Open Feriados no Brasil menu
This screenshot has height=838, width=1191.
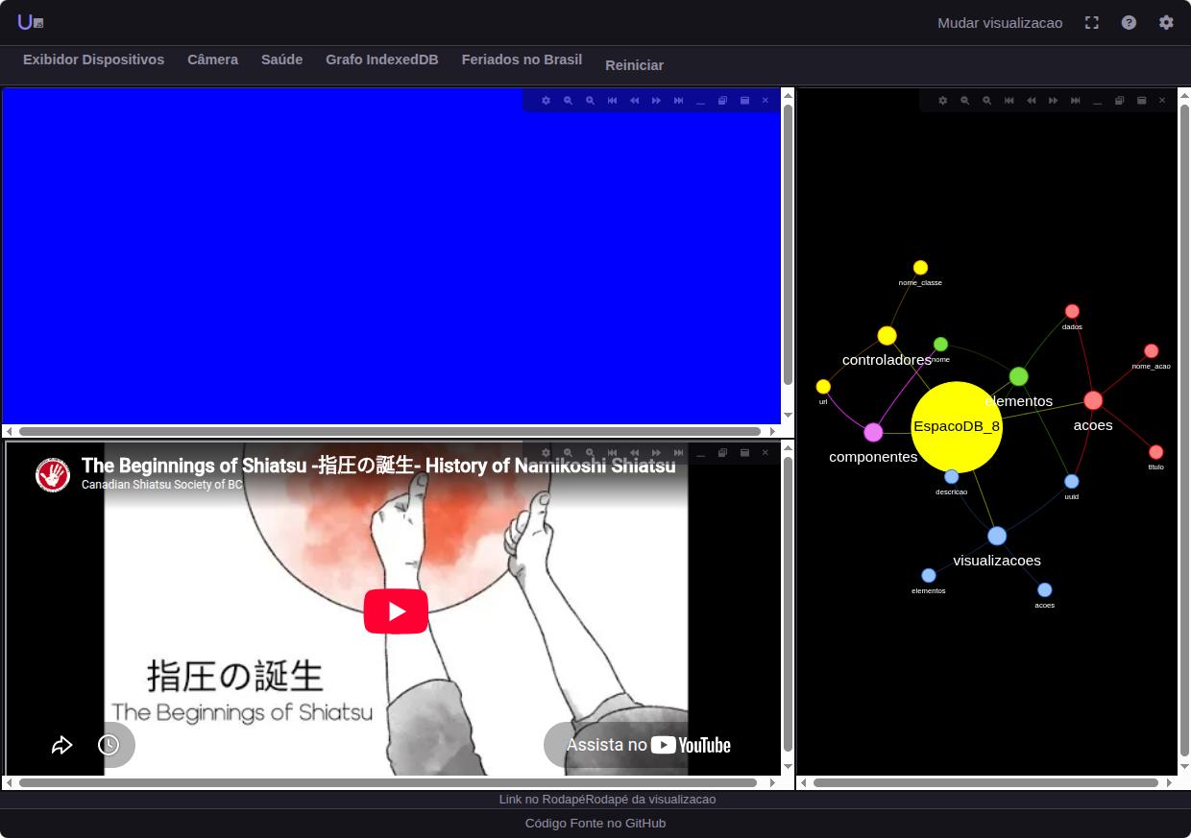point(522,60)
